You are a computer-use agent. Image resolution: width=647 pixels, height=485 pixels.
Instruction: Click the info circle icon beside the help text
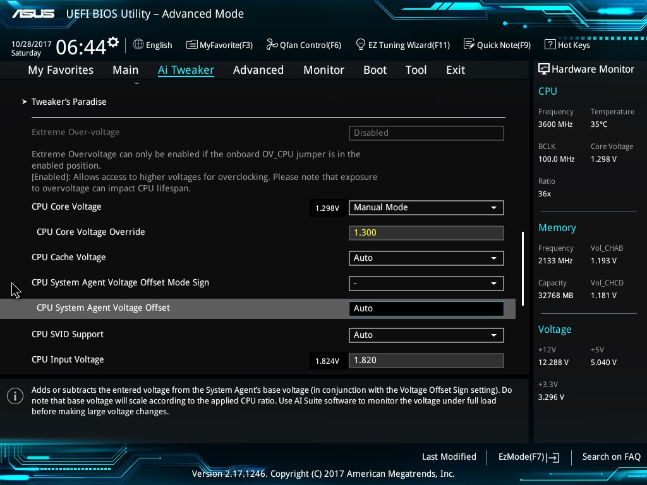coord(15,397)
